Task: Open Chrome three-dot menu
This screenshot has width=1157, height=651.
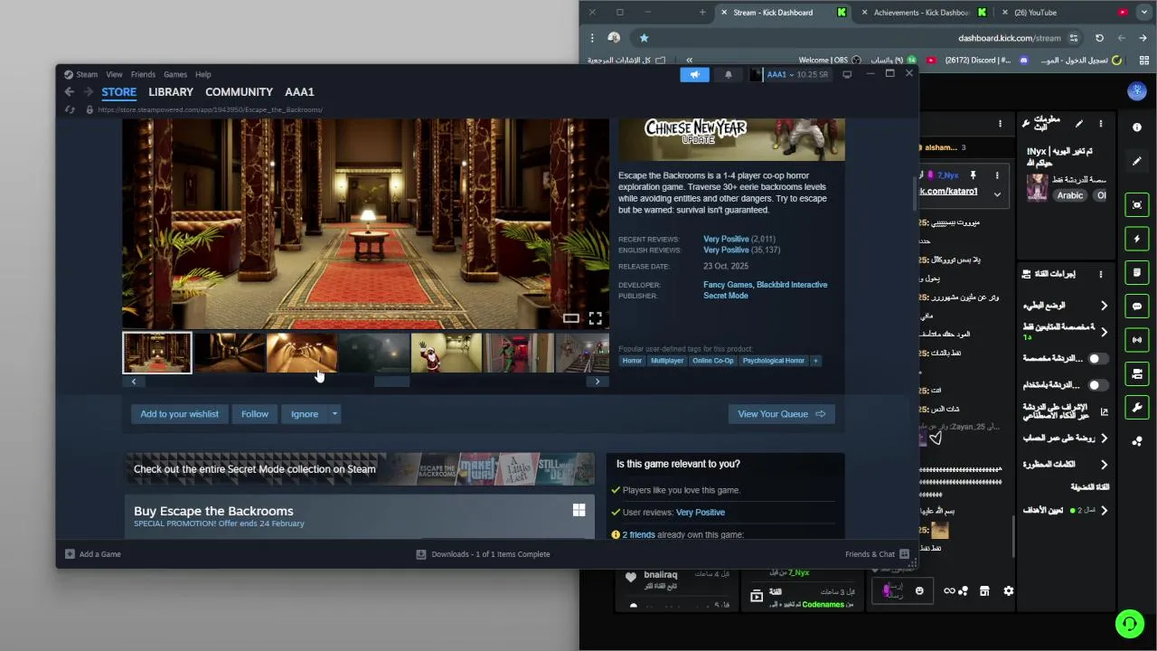Action: [592, 38]
